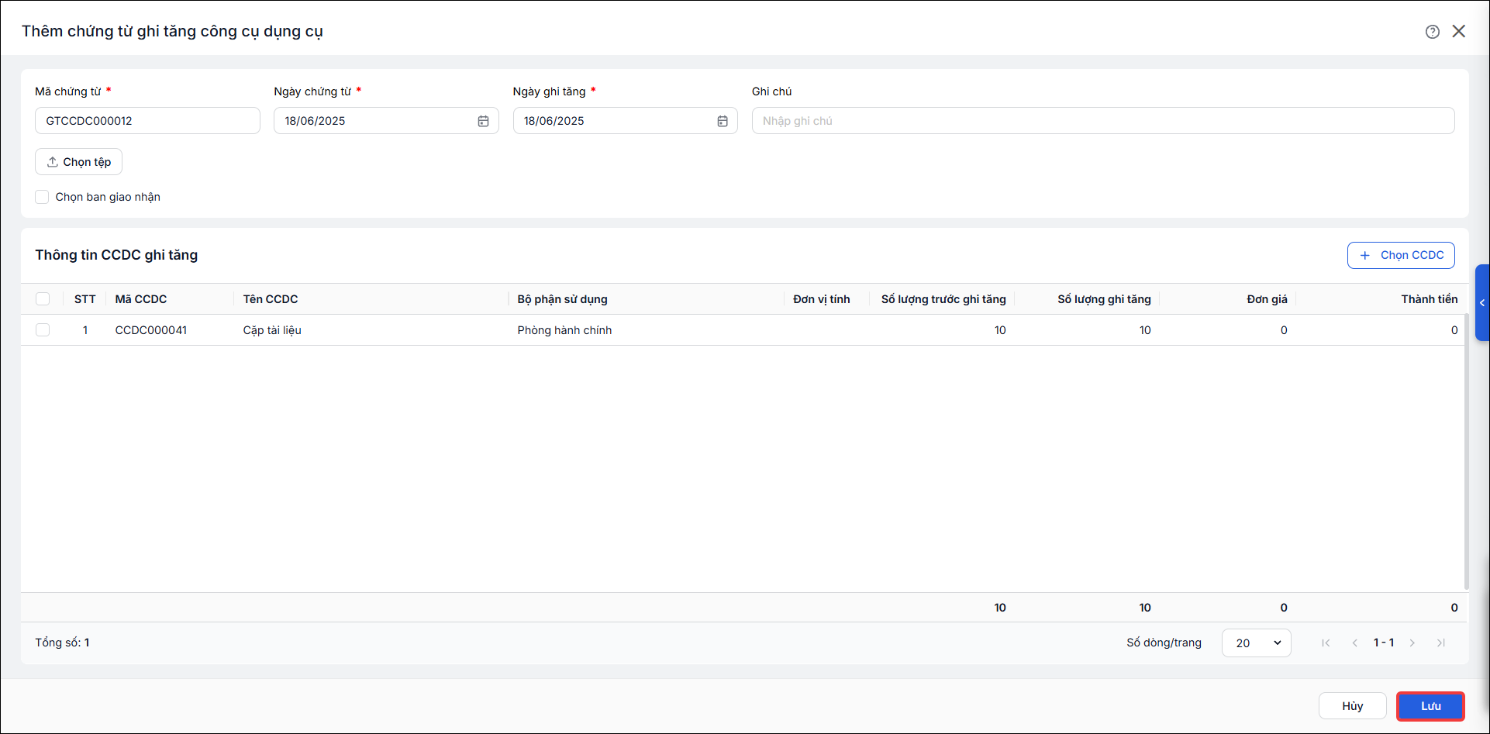
Task: Click the Cặp tài liệu name cell
Action: (x=272, y=330)
